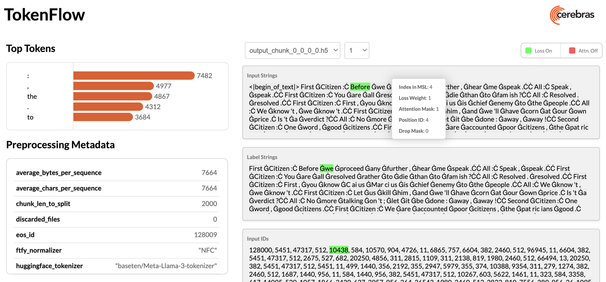Click the Input Strings panel label
This screenshot has height=282, width=606.
(262, 76)
